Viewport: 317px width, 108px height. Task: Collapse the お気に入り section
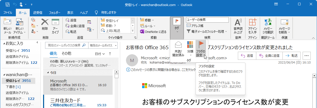click(4, 43)
